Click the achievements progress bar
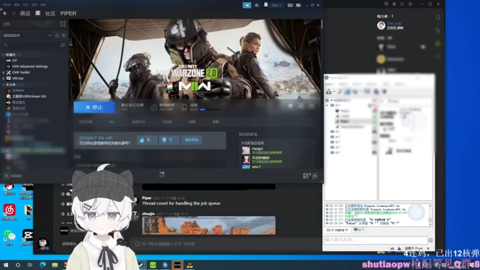The width and height of the screenshot is (480, 270). (210, 110)
